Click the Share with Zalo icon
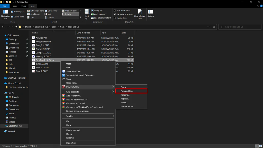This screenshot has height=148, width=263. (x=64, y=71)
